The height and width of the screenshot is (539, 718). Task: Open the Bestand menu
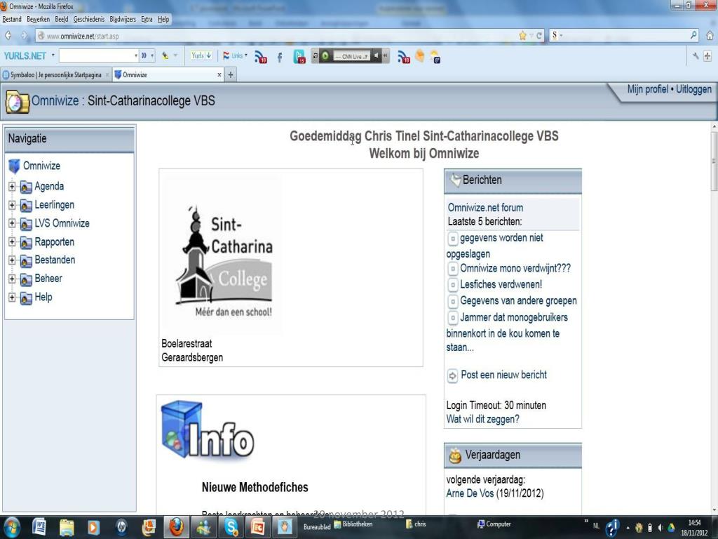point(12,19)
